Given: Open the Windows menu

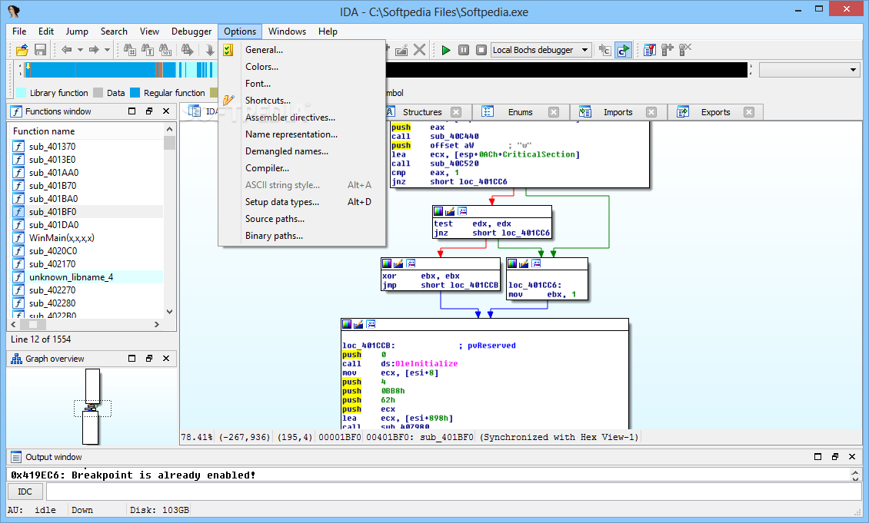Looking at the screenshot, I should tap(287, 31).
